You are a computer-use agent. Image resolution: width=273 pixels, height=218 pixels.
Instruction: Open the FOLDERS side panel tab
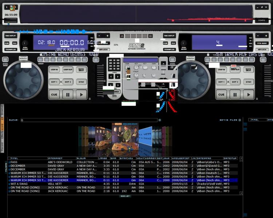pos(6,167)
